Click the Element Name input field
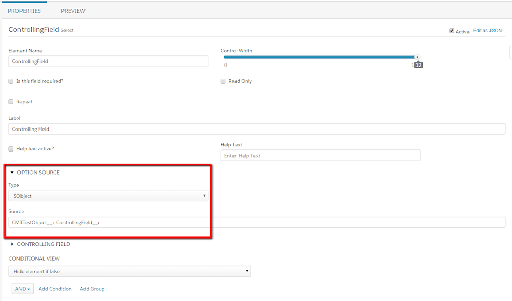Screen dimensions: 512x301 pos(109,61)
